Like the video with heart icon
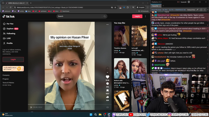Image resolution: width=209 pixels, height=117 pixels. pos(107,77)
